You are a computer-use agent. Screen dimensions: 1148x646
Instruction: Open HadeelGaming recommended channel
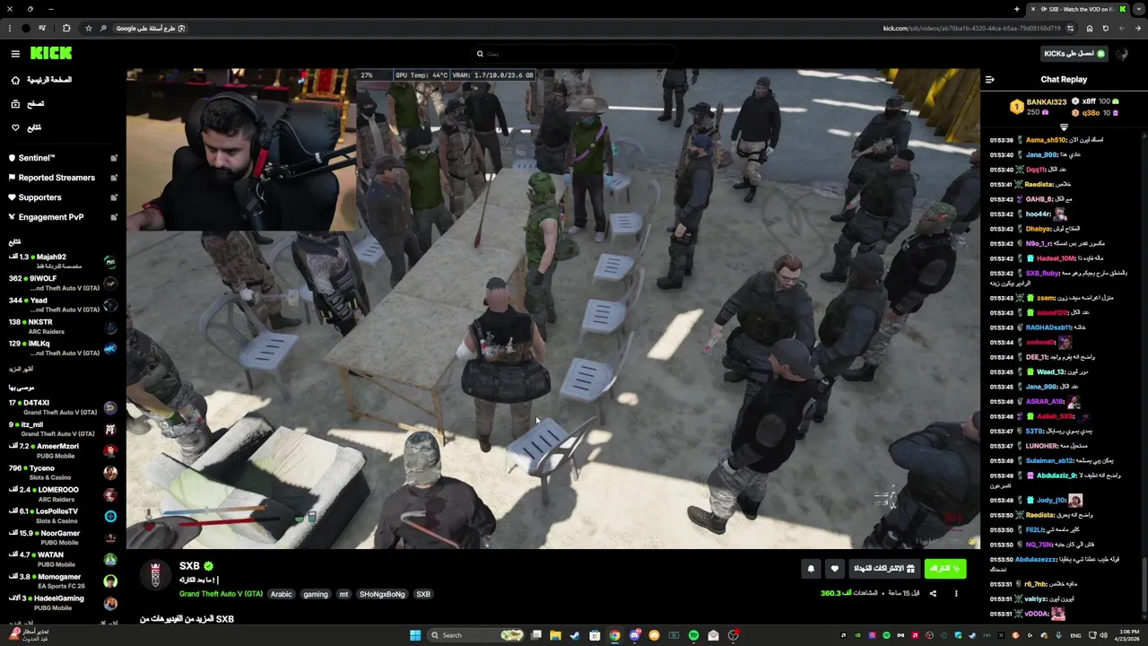(x=62, y=603)
